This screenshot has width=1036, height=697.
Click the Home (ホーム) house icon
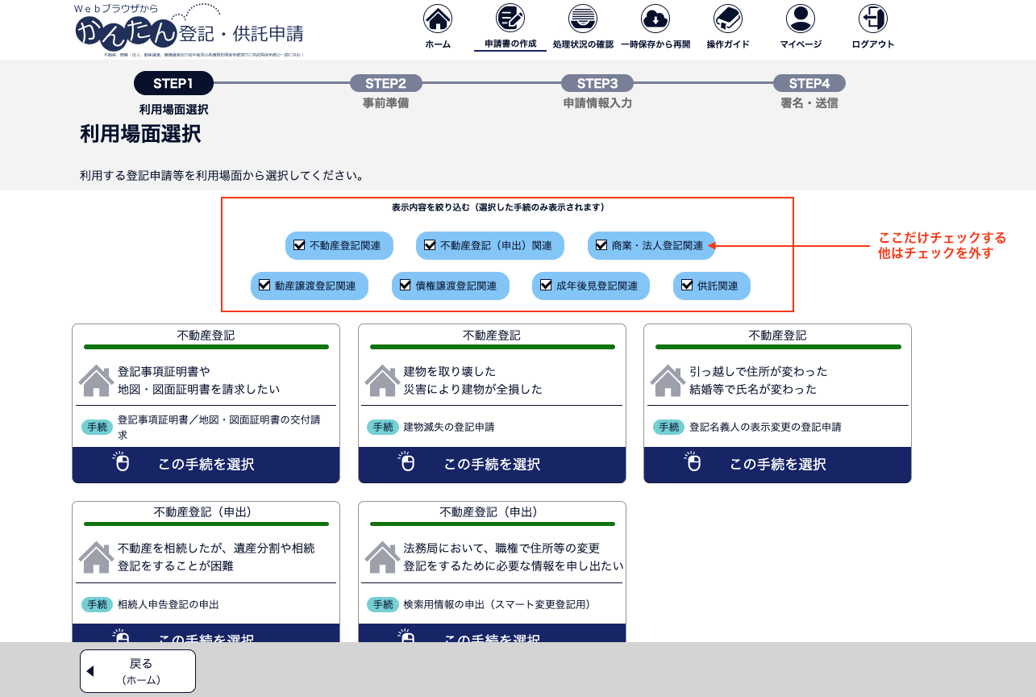[438, 19]
